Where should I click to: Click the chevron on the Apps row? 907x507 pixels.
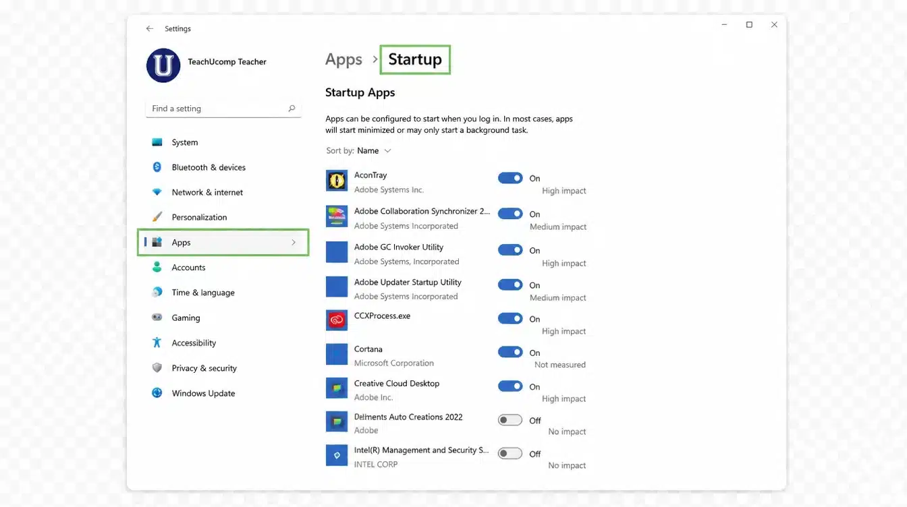point(294,242)
